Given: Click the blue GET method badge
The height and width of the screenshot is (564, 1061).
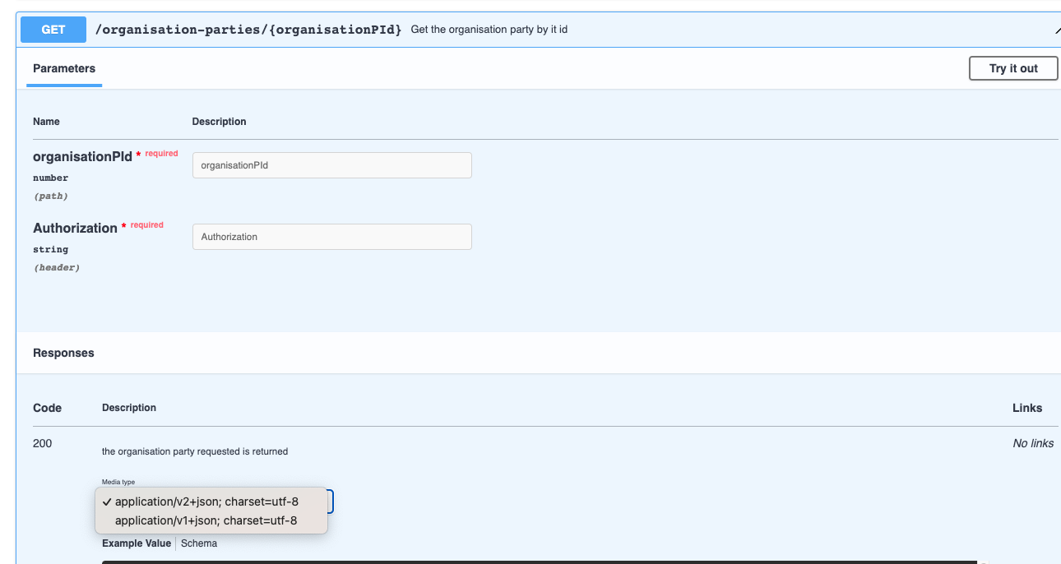Looking at the screenshot, I should 53,30.
